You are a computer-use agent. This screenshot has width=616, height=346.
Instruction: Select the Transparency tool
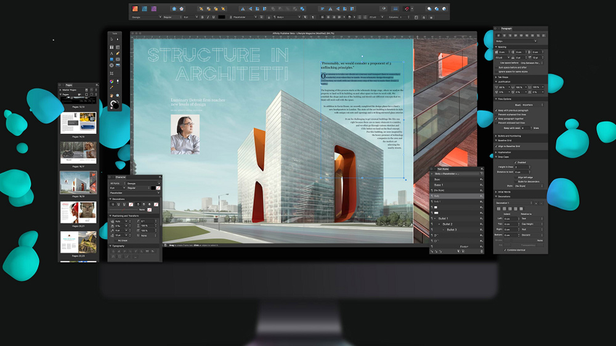[x=118, y=82]
